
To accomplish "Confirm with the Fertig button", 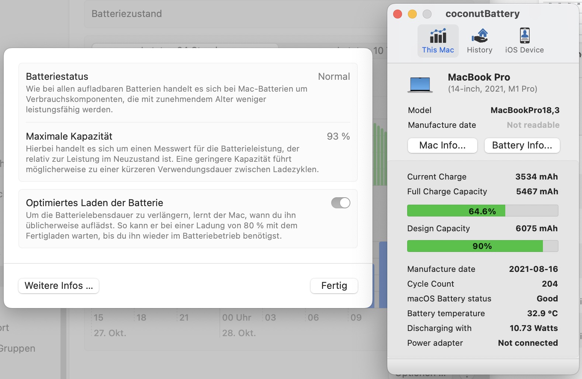I will coord(334,286).
